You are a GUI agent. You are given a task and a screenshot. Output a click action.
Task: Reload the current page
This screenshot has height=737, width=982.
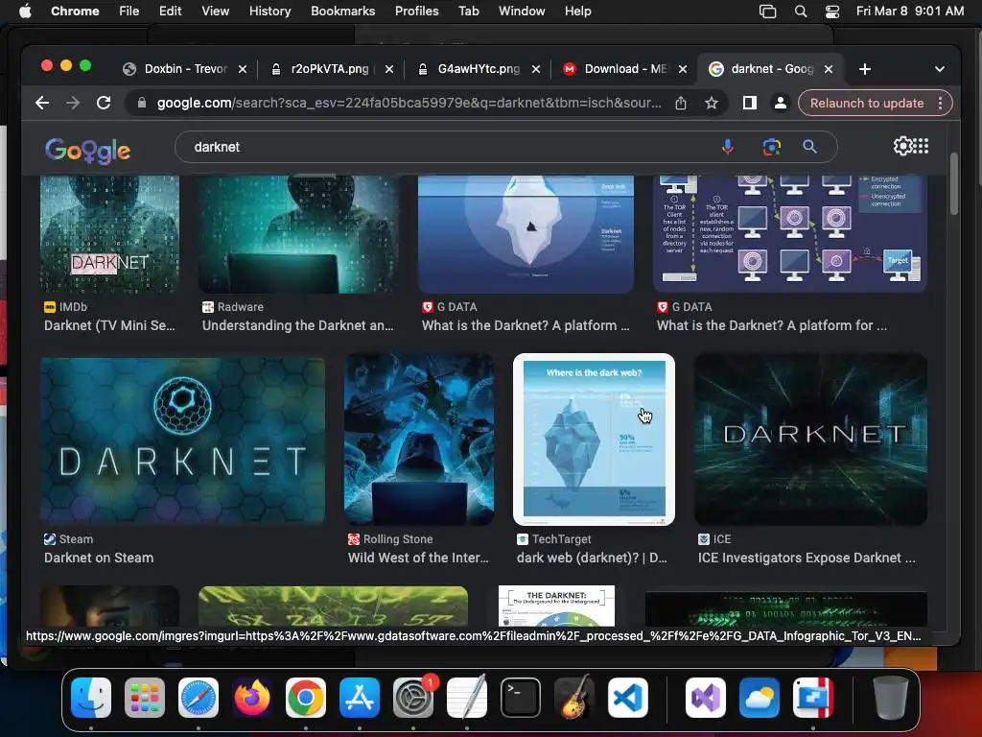[104, 103]
